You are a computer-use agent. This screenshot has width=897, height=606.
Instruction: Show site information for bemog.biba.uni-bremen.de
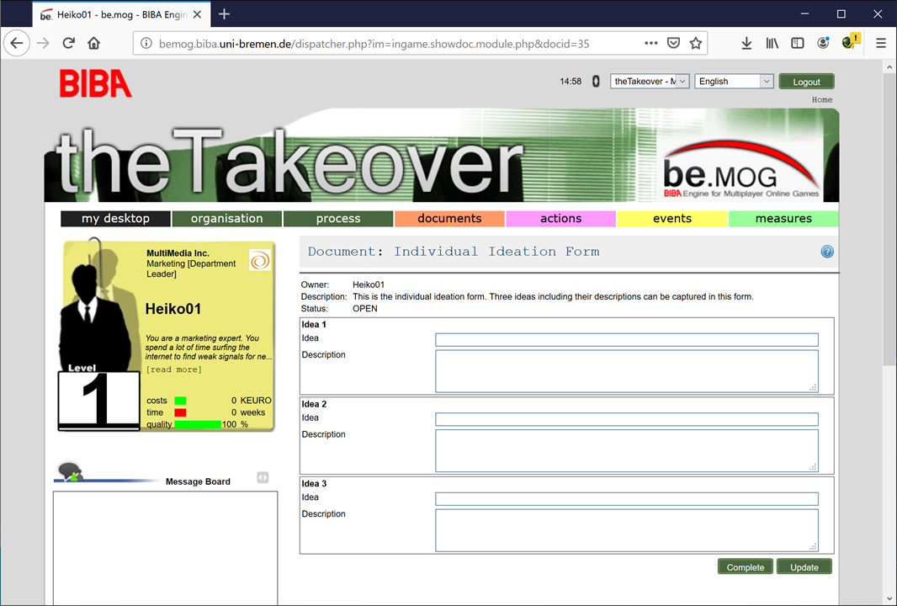146,44
